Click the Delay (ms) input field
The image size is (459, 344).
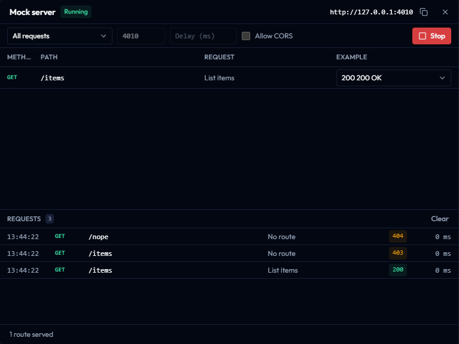point(203,36)
